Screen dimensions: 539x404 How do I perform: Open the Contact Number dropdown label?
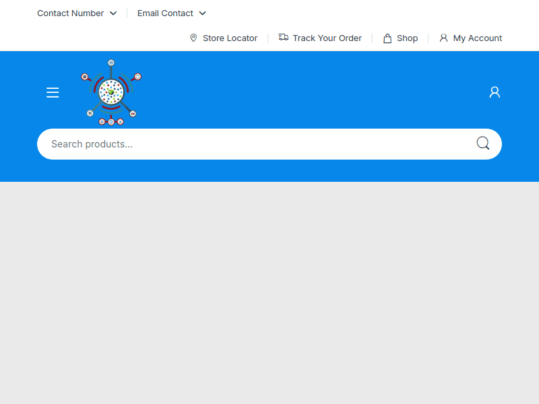(70, 13)
